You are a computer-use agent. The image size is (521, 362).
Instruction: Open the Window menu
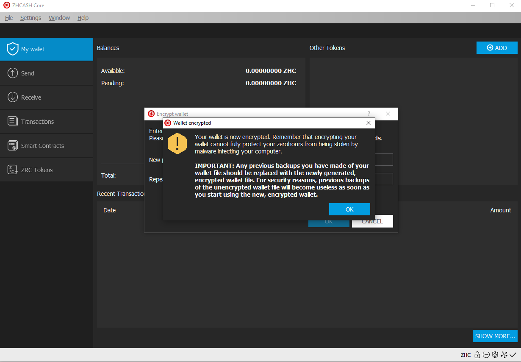[x=59, y=18]
